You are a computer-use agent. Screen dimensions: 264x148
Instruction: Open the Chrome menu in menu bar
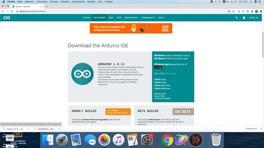[x=11, y=2]
